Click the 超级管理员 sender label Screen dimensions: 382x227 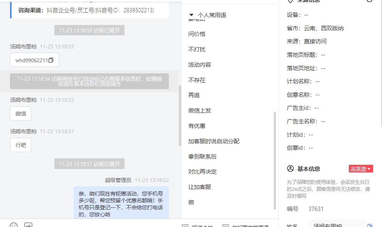coord(118,180)
